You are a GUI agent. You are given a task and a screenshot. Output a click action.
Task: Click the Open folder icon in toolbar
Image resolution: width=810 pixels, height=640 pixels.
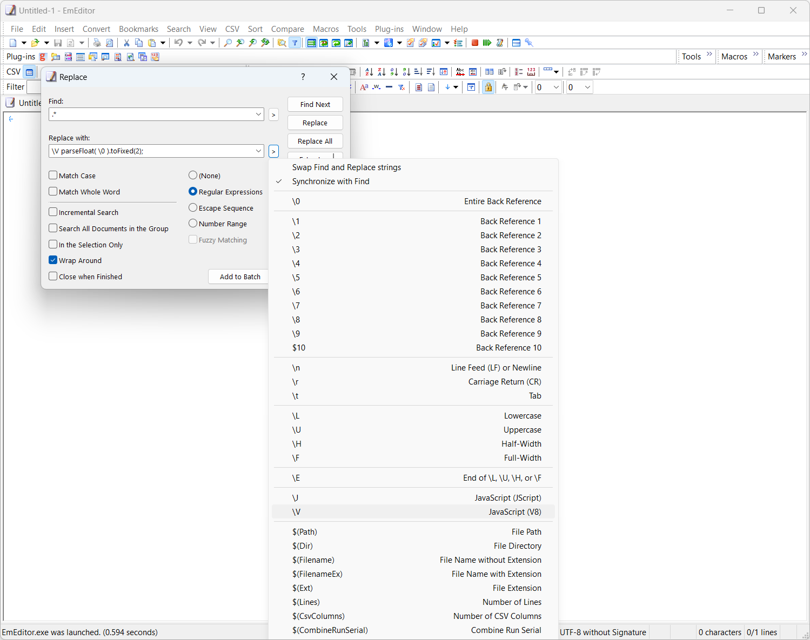(x=35, y=43)
